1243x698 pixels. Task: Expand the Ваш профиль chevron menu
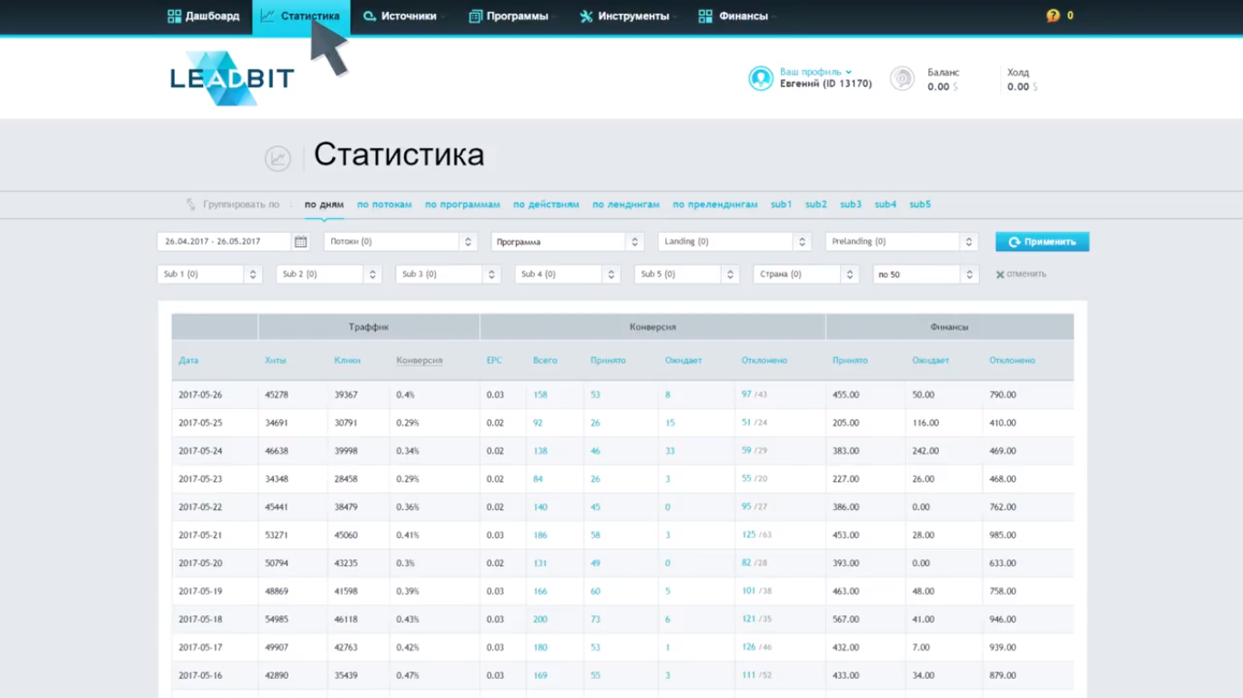point(851,72)
